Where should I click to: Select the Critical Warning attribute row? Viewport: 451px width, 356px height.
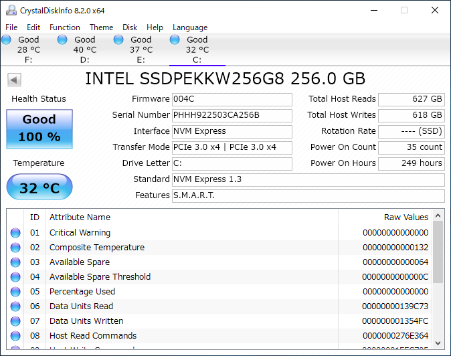219,233
